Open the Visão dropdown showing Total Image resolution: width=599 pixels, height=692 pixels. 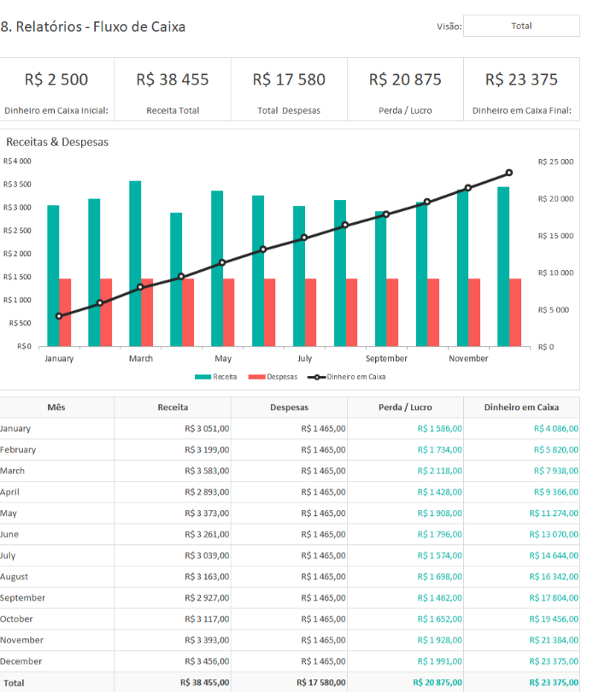point(520,26)
